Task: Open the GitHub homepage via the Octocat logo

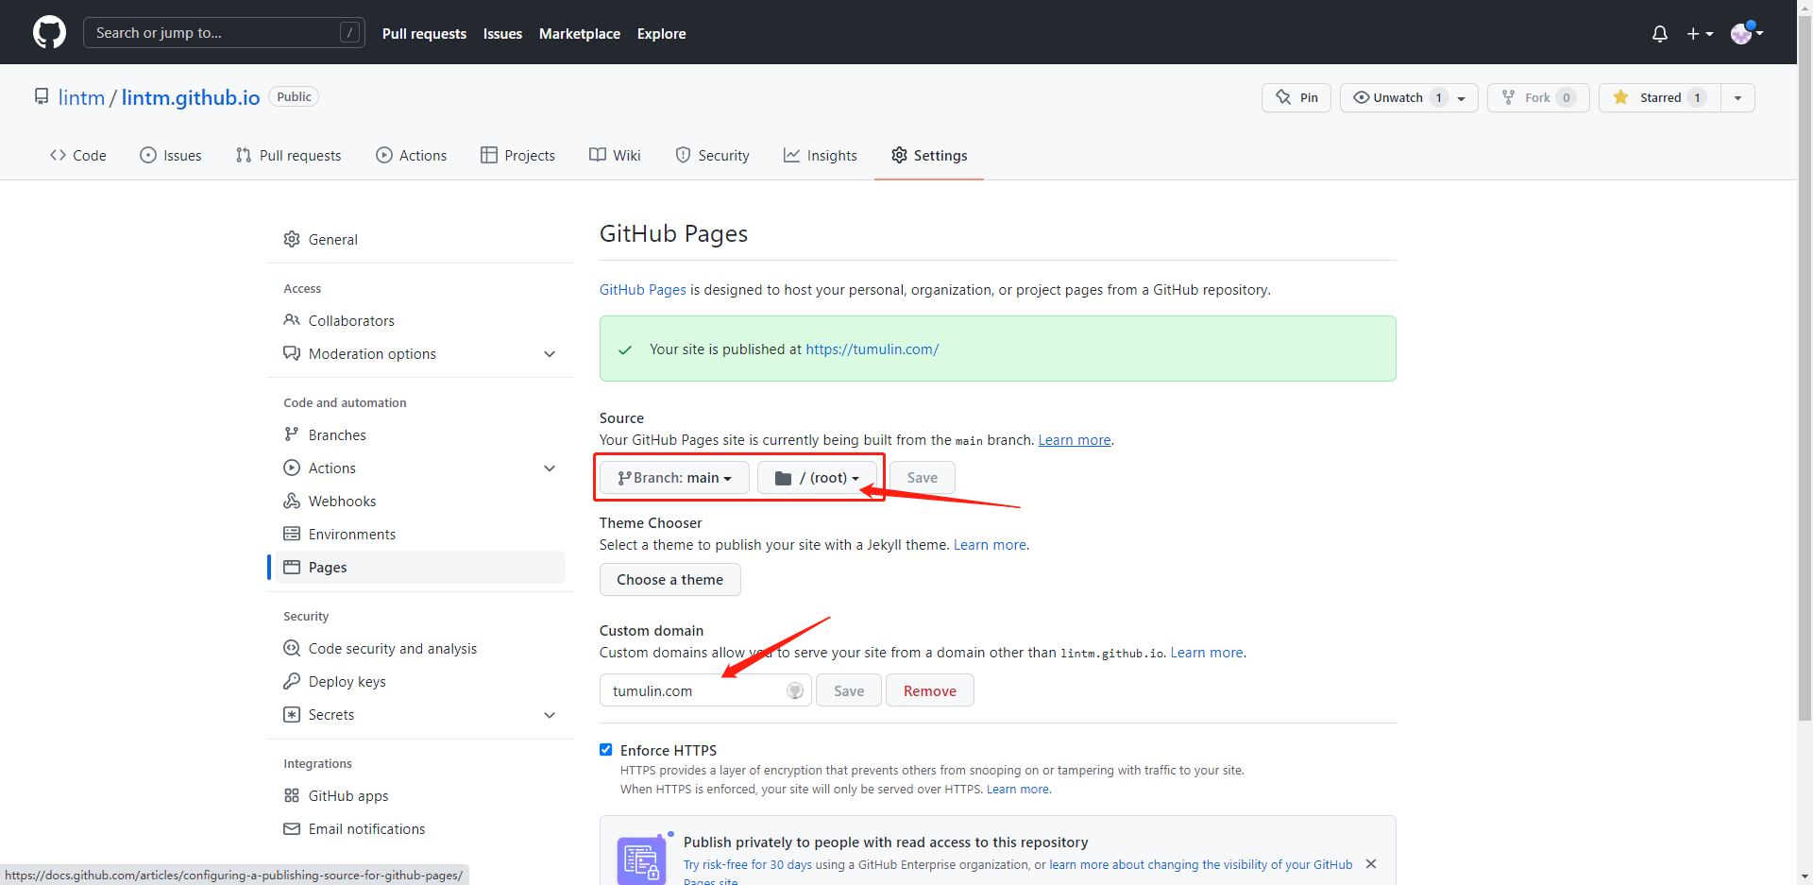Action: pos(49,33)
